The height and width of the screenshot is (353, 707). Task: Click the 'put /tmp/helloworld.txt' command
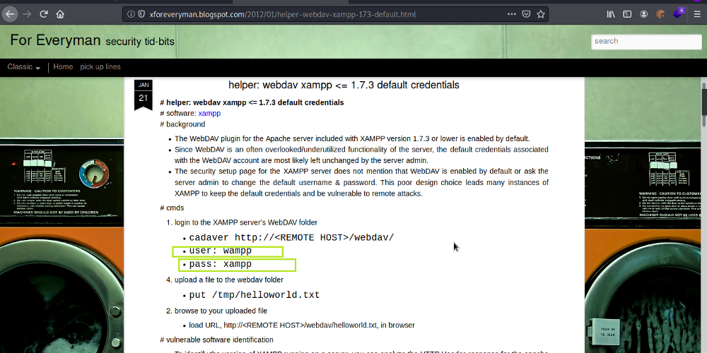(255, 295)
